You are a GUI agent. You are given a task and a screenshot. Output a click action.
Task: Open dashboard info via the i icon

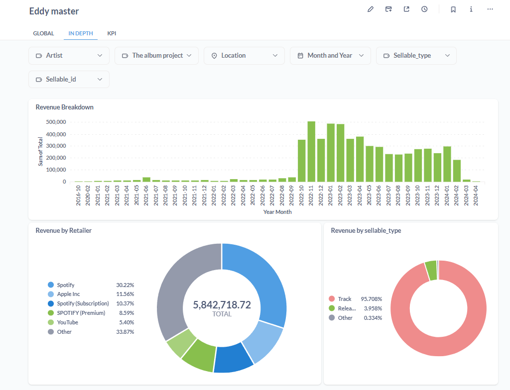coord(471,9)
